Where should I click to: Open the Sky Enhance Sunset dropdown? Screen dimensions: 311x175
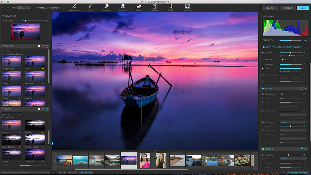click(293, 122)
